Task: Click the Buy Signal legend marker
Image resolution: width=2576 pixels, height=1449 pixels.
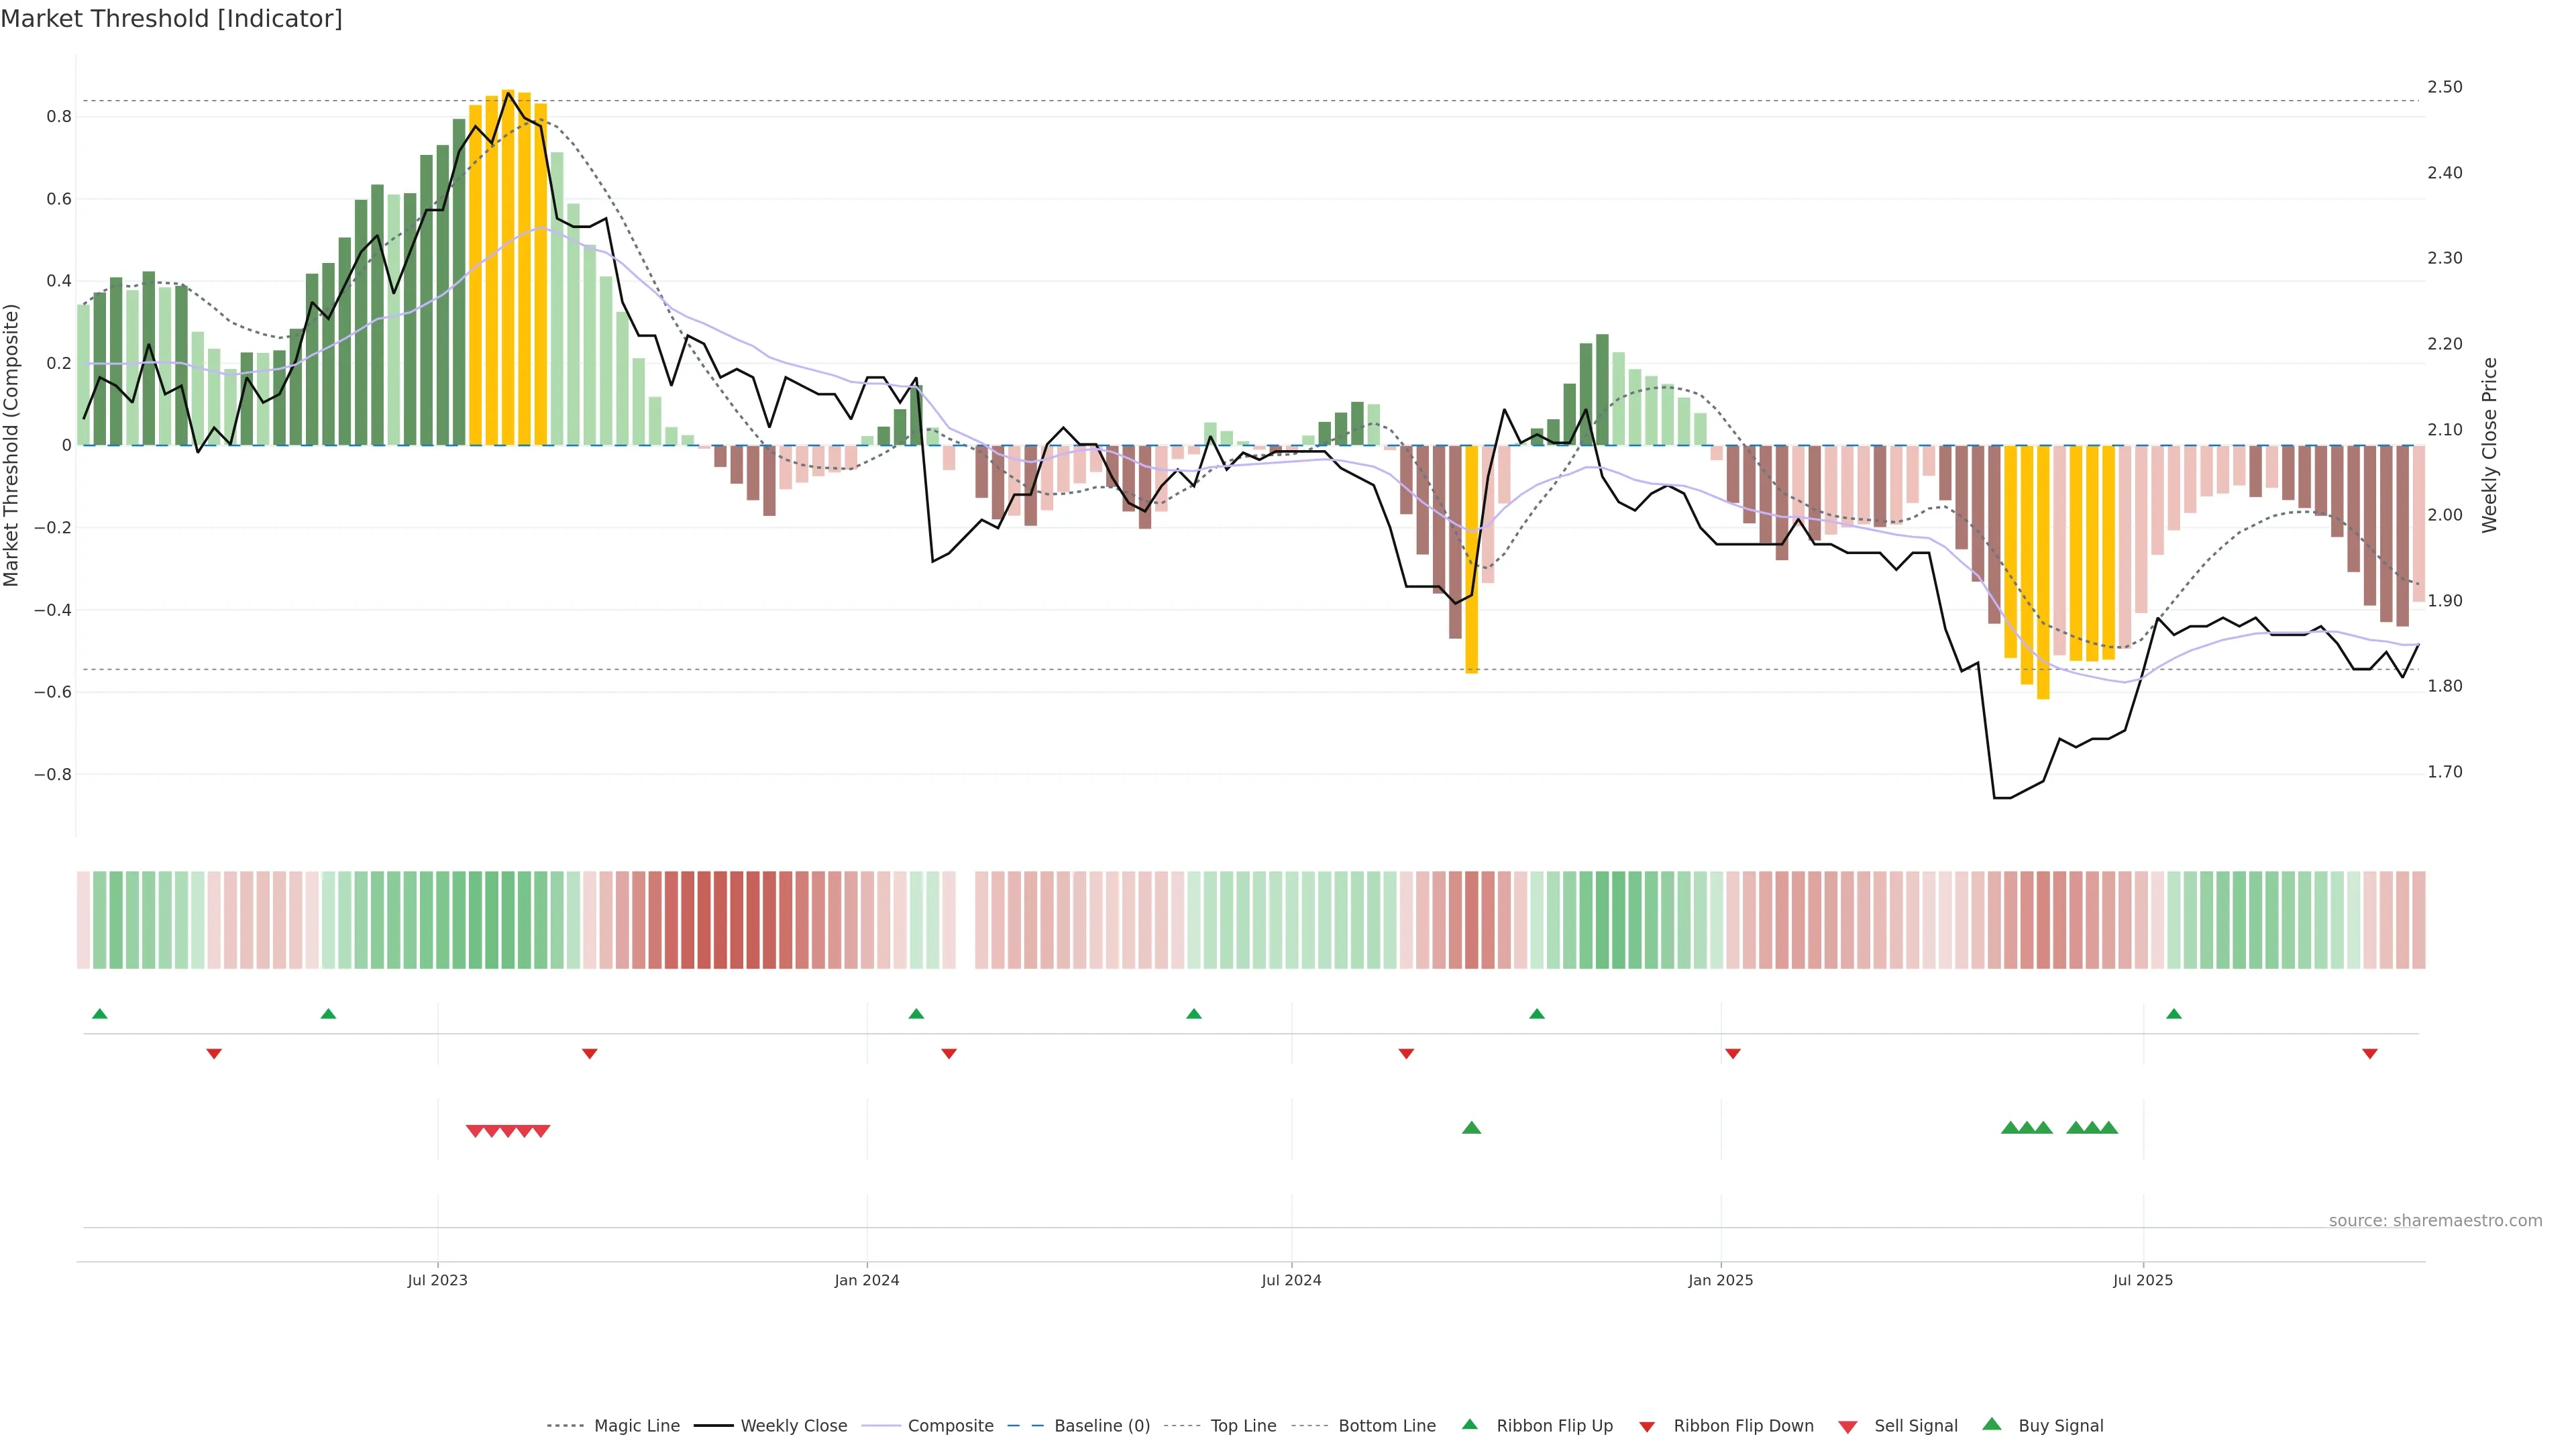Action: 1991,1424
